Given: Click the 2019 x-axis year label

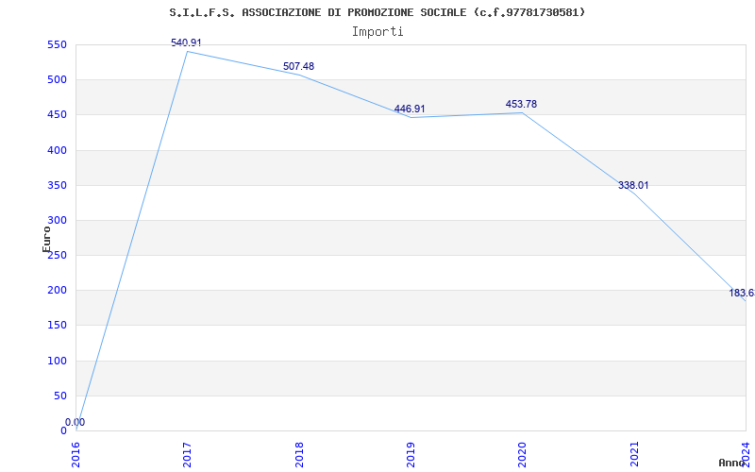Looking at the screenshot, I should [411, 454].
